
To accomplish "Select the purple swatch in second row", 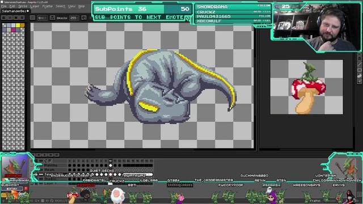I will [x=4, y=29].
